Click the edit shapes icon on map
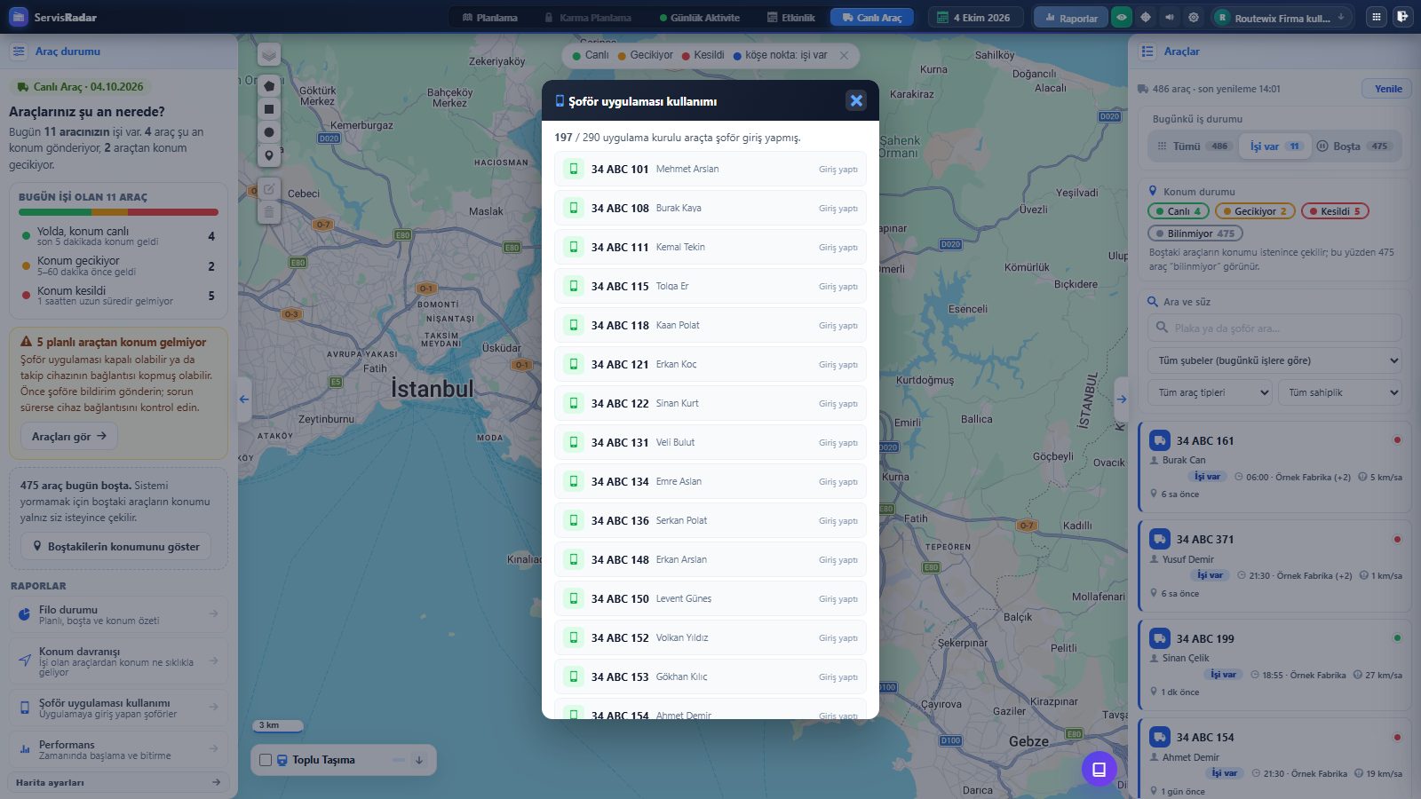The height and width of the screenshot is (799, 1421). tap(269, 189)
